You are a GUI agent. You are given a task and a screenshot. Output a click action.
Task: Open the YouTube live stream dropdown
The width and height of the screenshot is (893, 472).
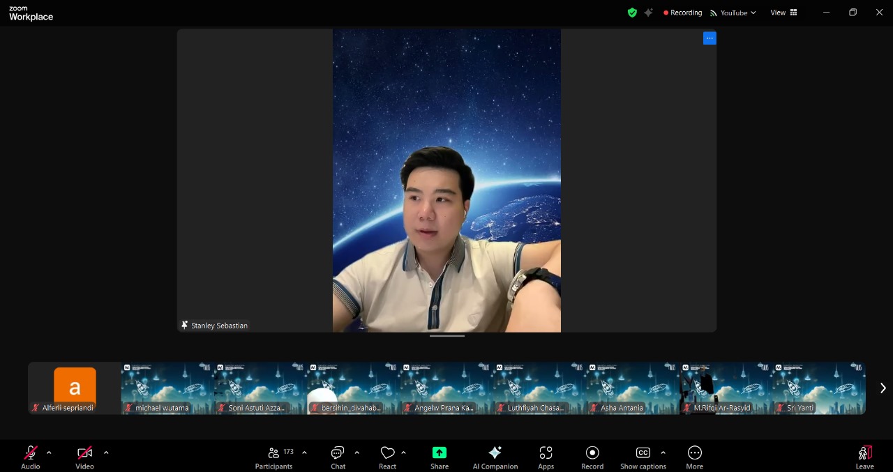pyautogui.click(x=733, y=13)
